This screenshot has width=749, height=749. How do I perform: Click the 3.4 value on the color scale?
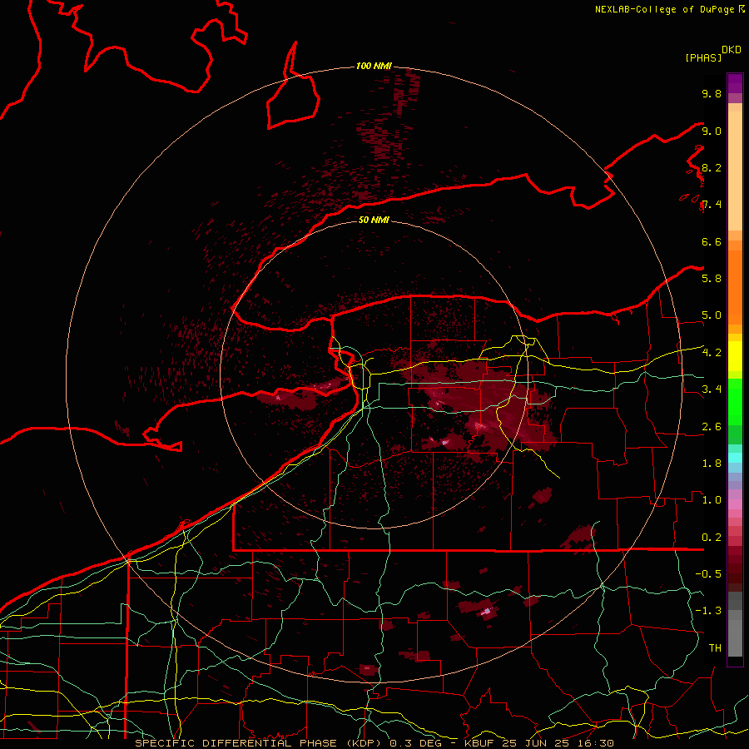pos(712,389)
